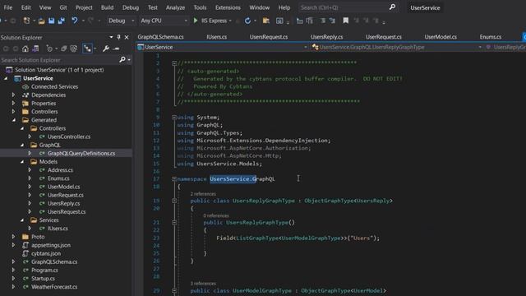Click the find in files folder icon
Image resolution: width=526 pixels, height=296 pixels.
(x=266, y=21)
